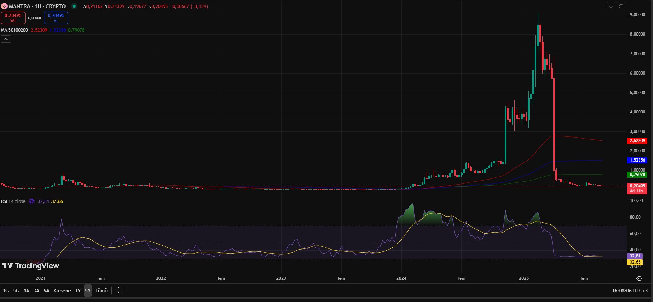Viewport: 653px width, 302px height.
Task: Set time range to 3A
Action: click(36, 291)
